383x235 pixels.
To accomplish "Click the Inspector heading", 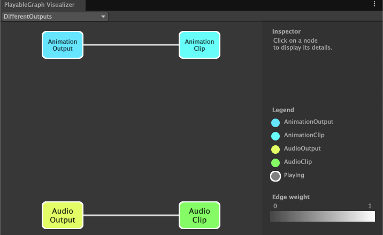I will 286,32.
